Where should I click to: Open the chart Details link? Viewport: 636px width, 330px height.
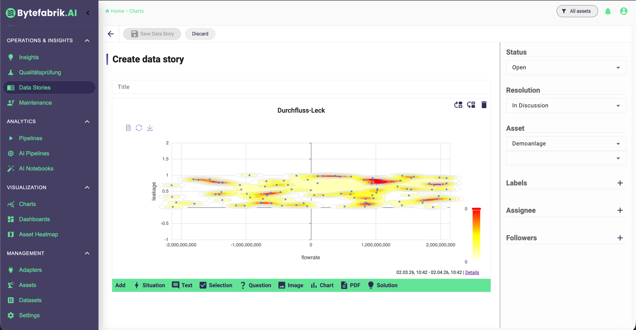(x=472, y=272)
